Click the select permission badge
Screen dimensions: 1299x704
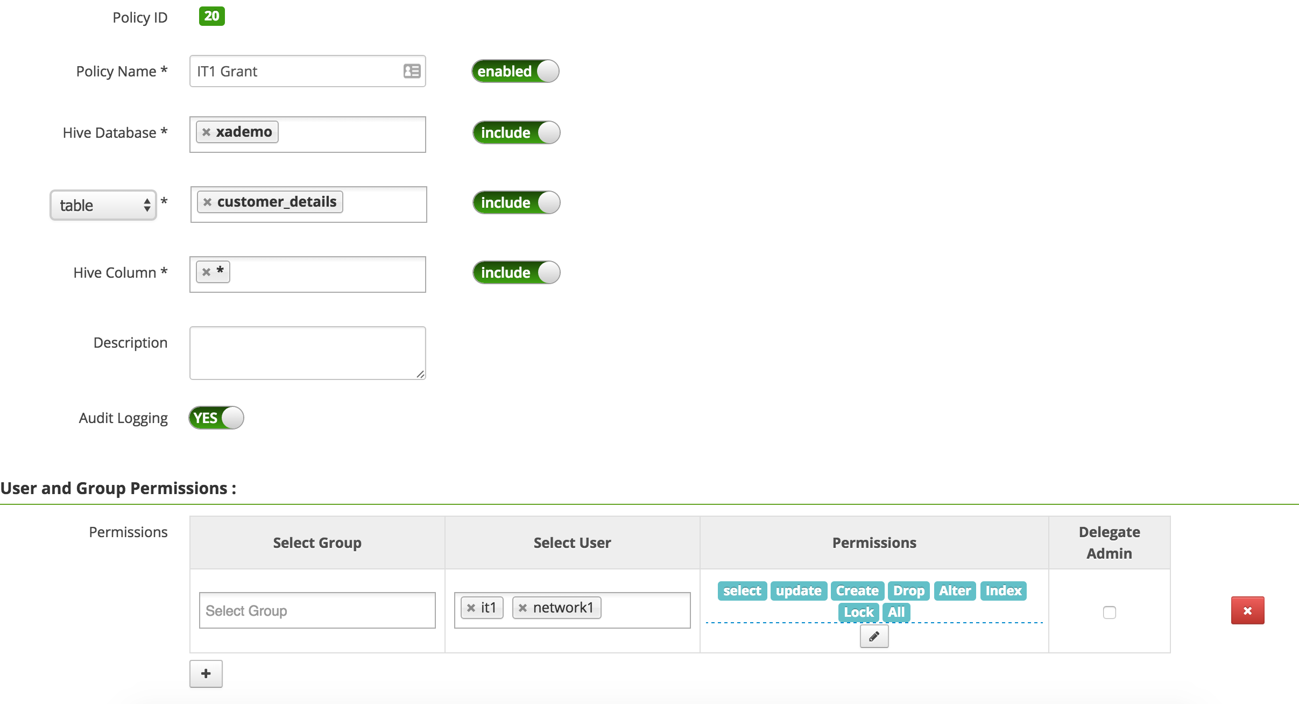pos(742,590)
